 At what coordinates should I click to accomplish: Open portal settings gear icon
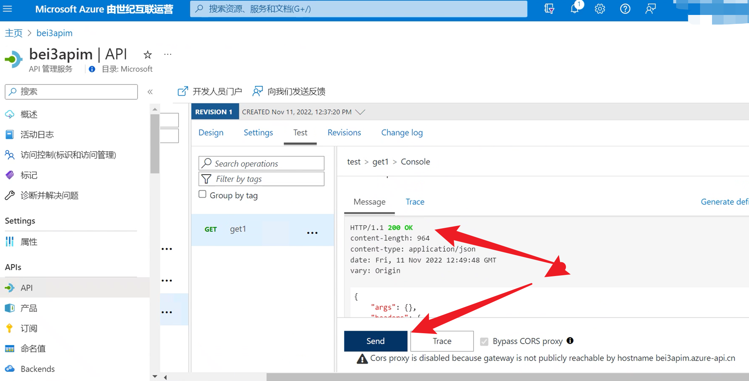[600, 9]
